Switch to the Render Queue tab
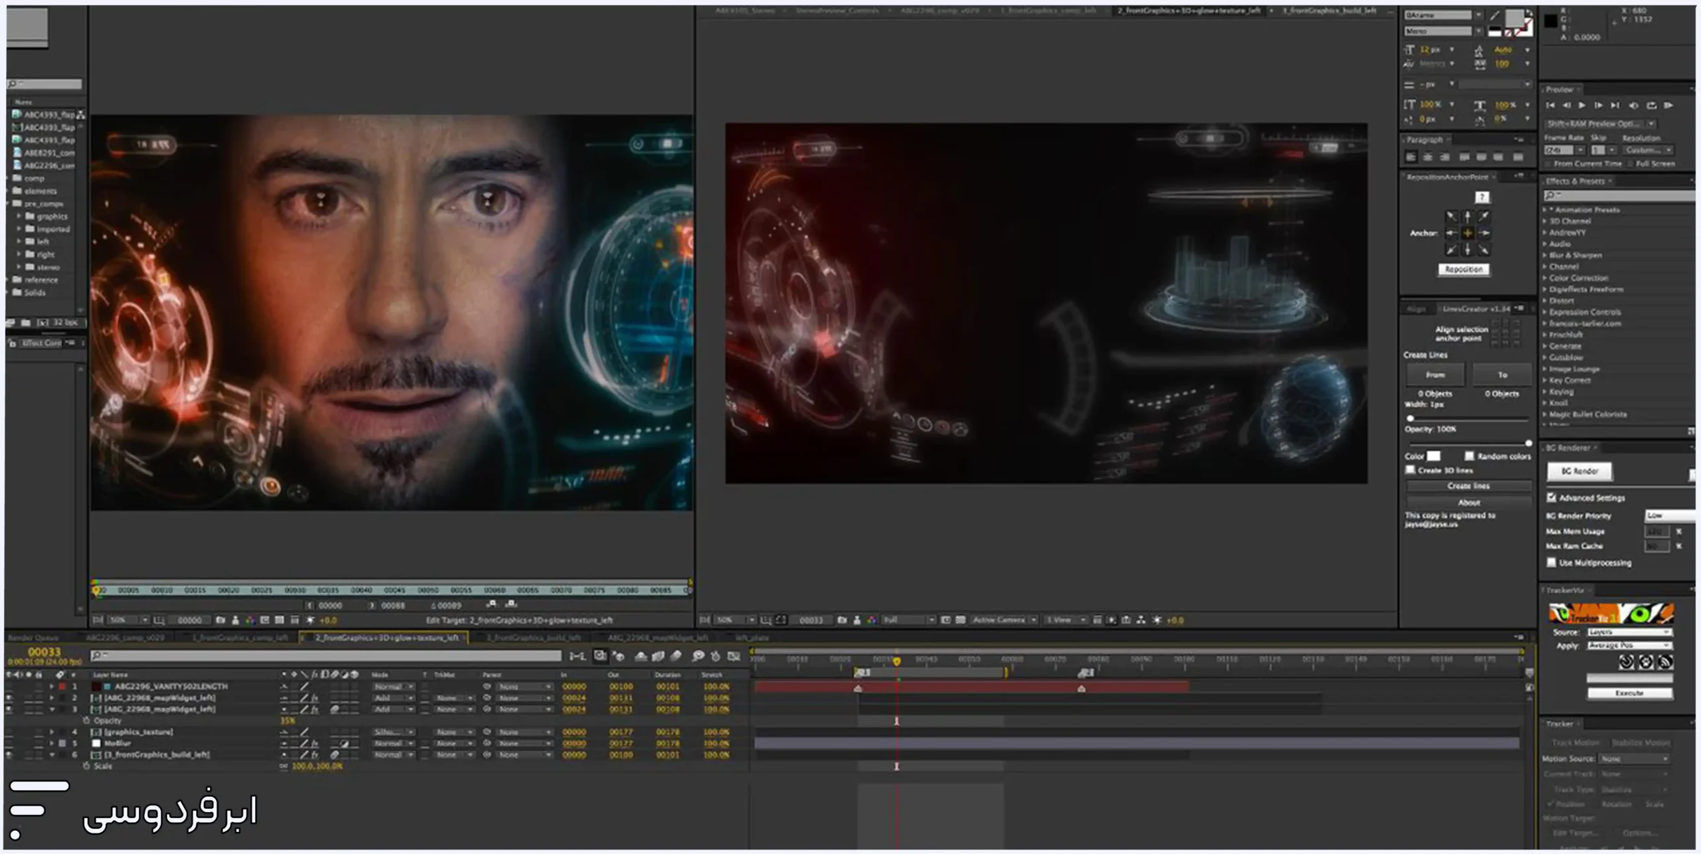 coord(33,638)
